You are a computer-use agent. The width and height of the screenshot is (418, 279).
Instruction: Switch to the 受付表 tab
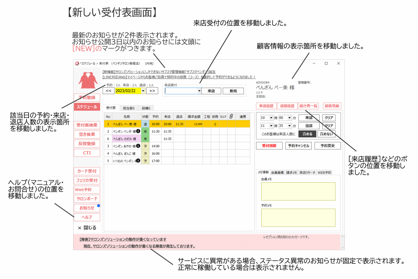[x=111, y=108]
